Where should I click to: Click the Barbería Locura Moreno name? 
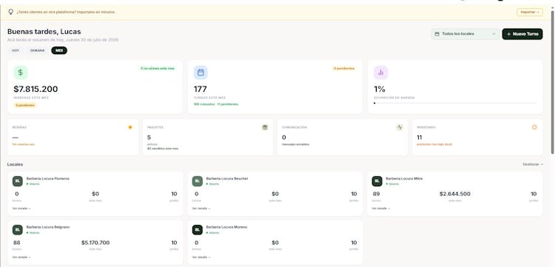click(x=226, y=227)
